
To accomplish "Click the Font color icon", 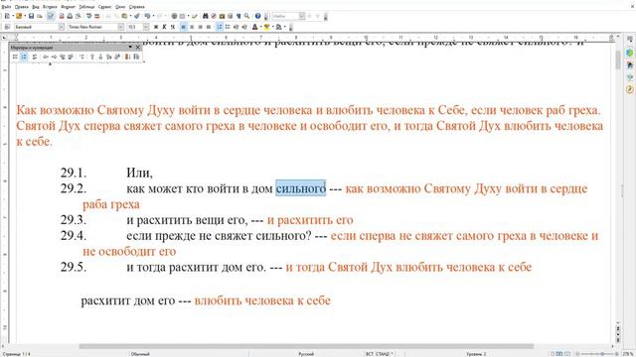I will pyautogui.click(x=254, y=27).
